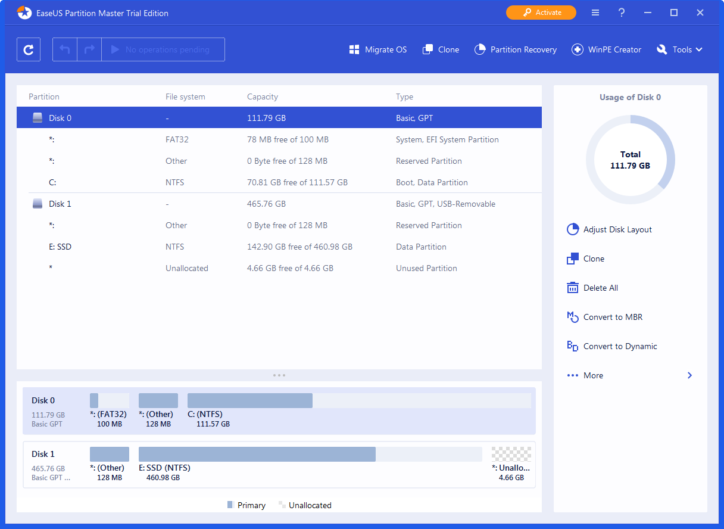
Task: Click the Adjust Disk Layout pie icon
Action: click(573, 229)
